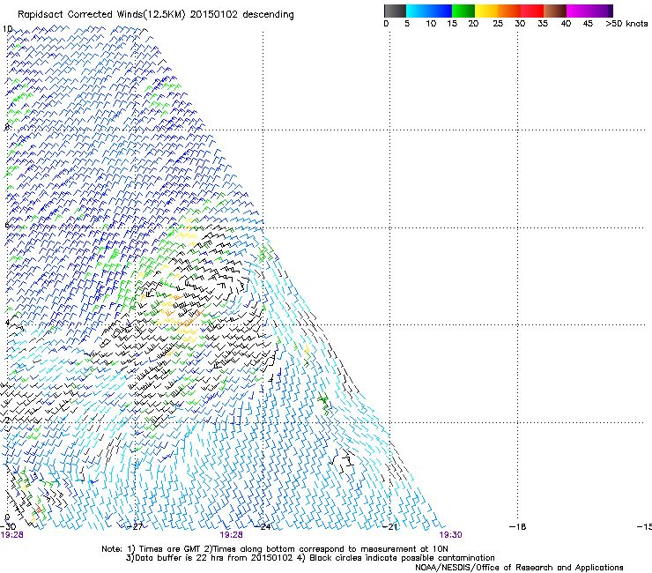Click the '>50 knots' legend label
Viewport: 652px width, 573px height.
[x=626, y=24]
